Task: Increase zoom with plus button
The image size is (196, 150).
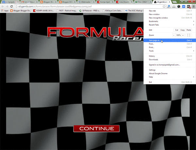Action: pyautogui.click(x=183, y=35)
